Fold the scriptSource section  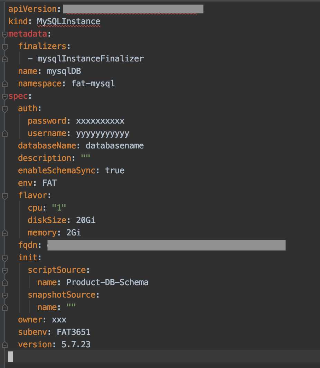tap(4, 270)
